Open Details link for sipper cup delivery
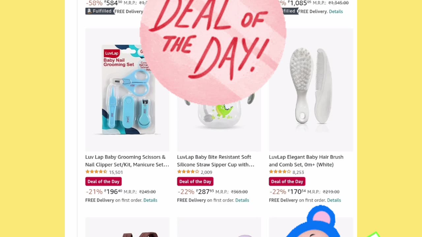This screenshot has height=237, width=422. (242, 200)
